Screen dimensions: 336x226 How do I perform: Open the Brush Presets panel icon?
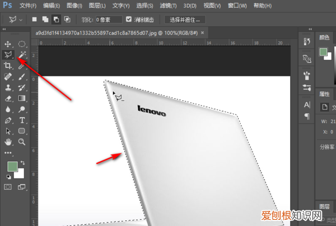click(307, 76)
